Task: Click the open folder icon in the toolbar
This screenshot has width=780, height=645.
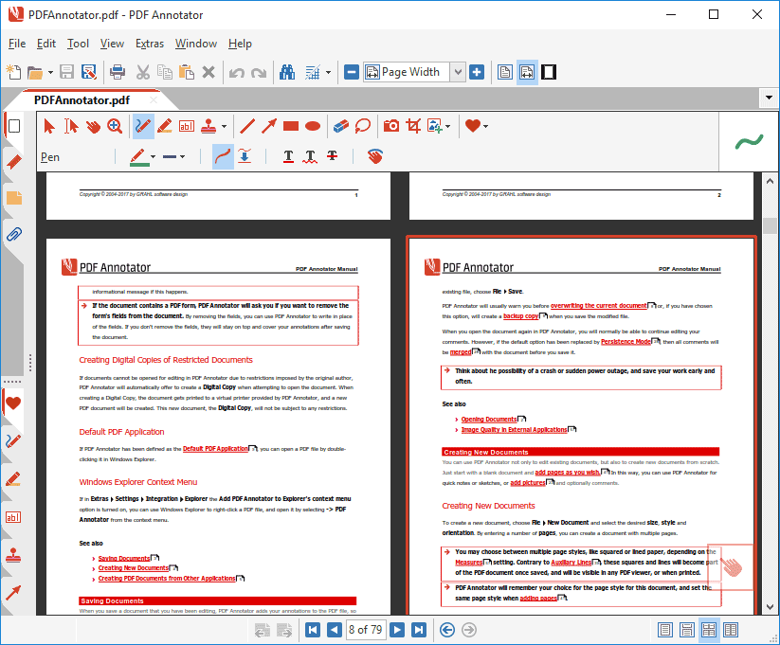Action: (x=35, y=73)
